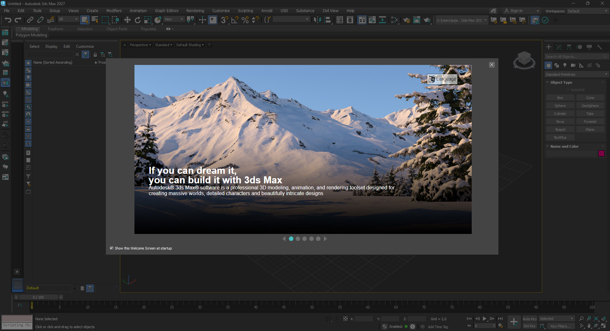Choose the Select and Rotate tool
610x331 pixels.
138,20
